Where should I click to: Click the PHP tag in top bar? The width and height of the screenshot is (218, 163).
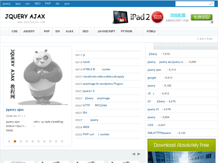[x=48, y=4]
